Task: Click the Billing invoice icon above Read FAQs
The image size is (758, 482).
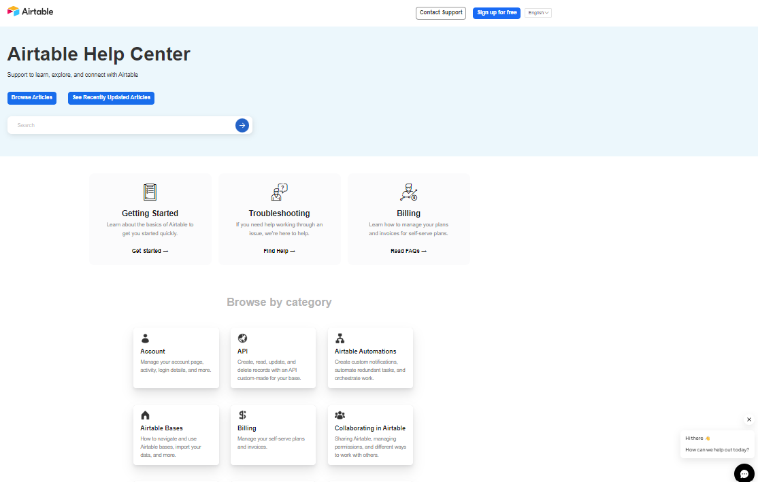Action: (x=408, y=192)
